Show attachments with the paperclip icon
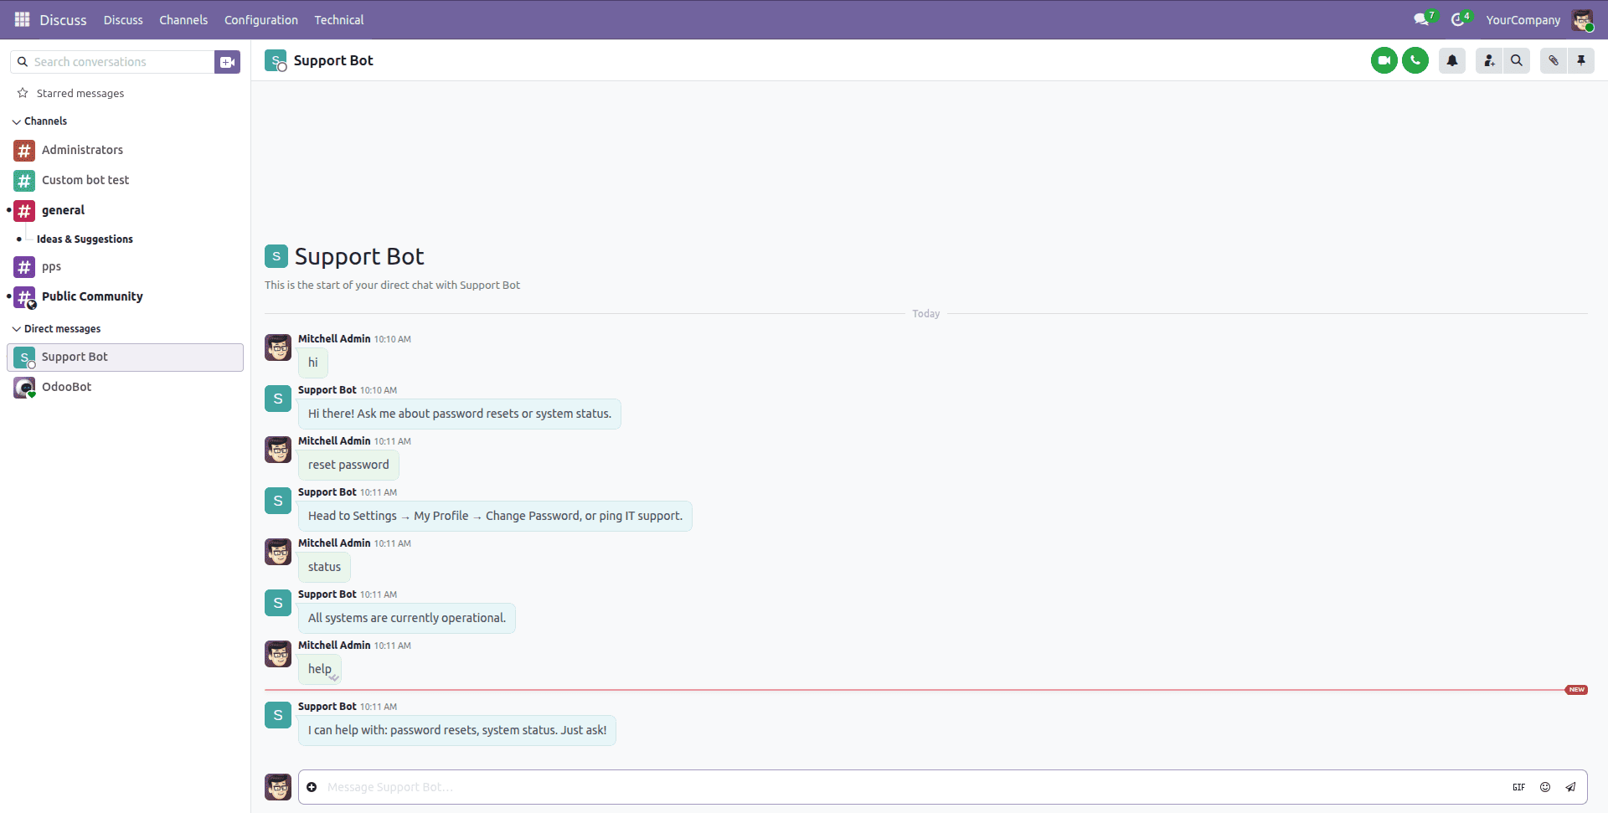 pyautogui.click(x=1554, y=60)
